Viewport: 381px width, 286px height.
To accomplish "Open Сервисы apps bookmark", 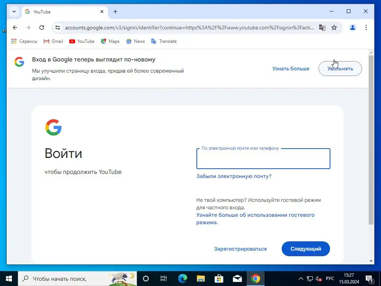I will click(24, 41).
